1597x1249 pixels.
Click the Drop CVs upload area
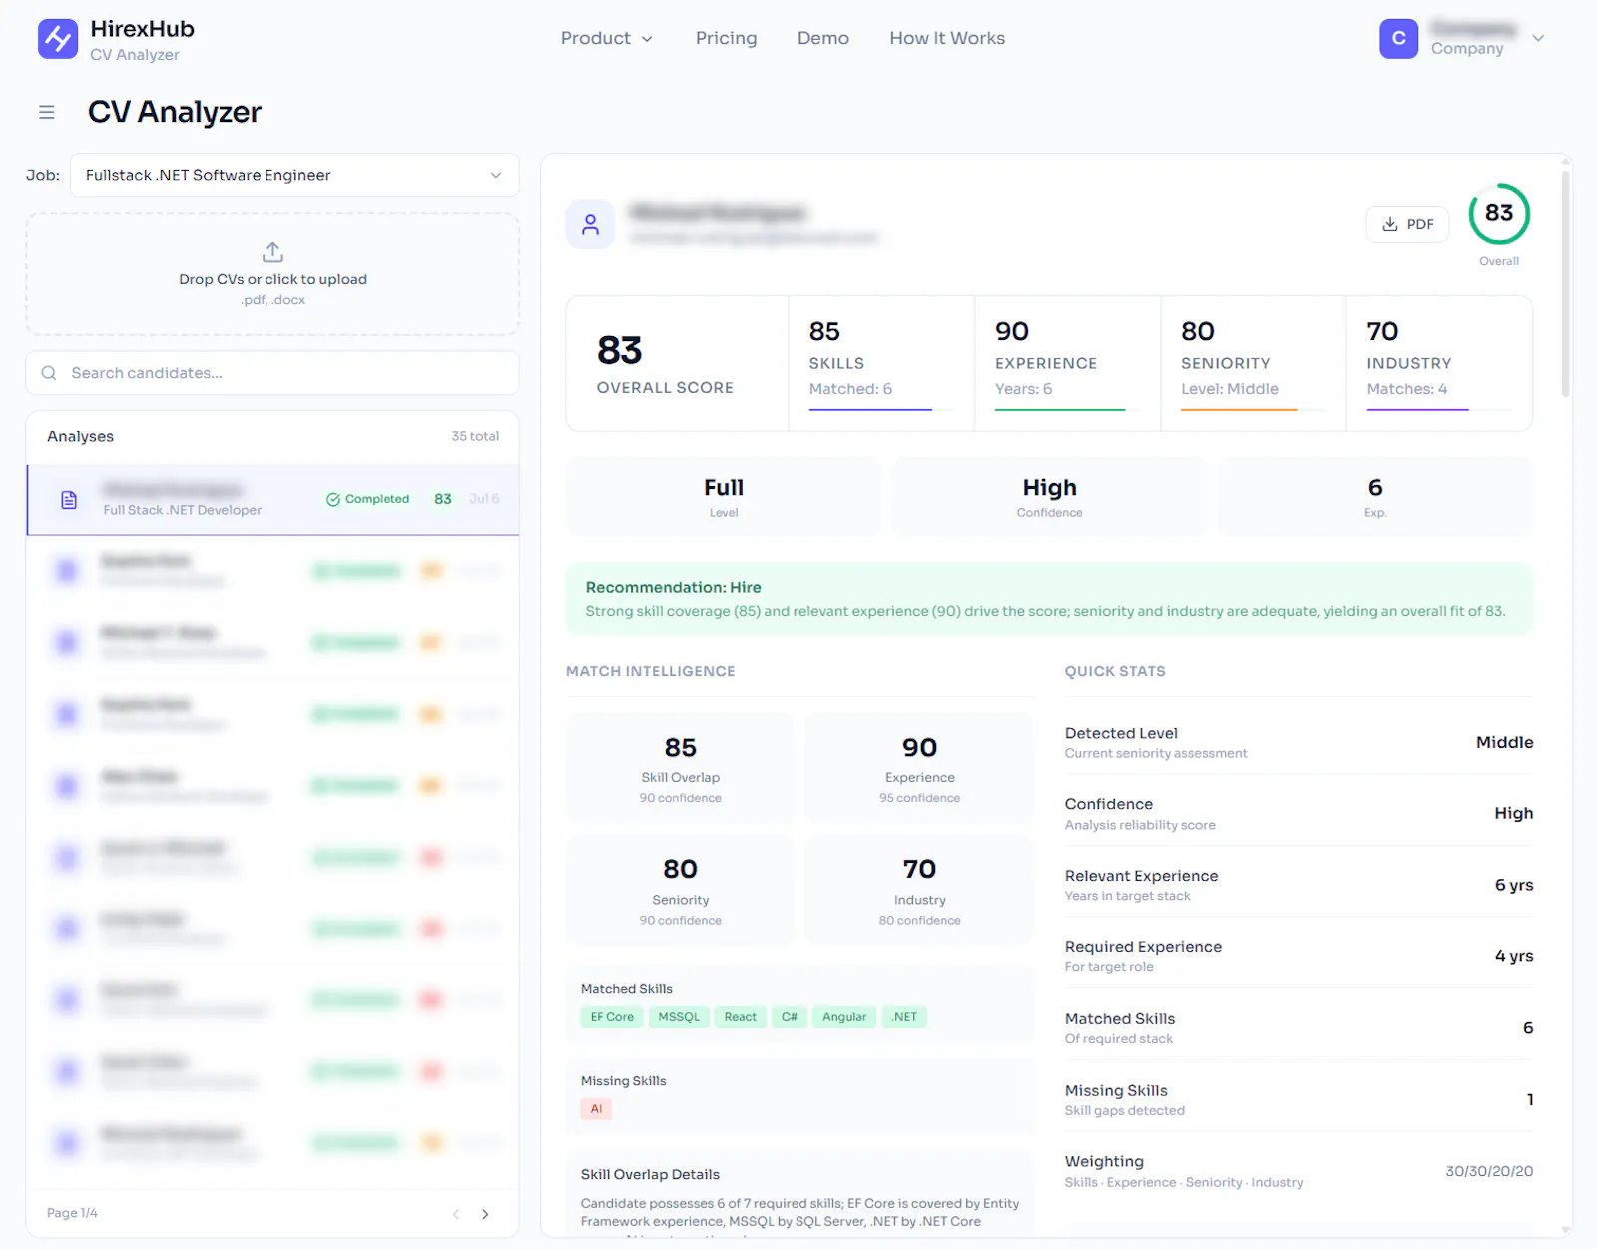[x=272, y=274]
